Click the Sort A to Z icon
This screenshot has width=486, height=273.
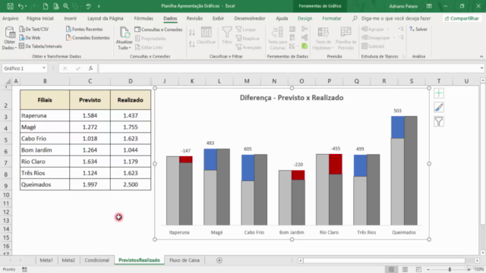pyautogui.click(x=192, y=33)
